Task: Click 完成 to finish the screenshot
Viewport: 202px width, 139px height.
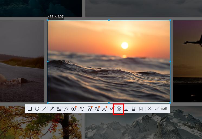Action: [x=161, y=109]
